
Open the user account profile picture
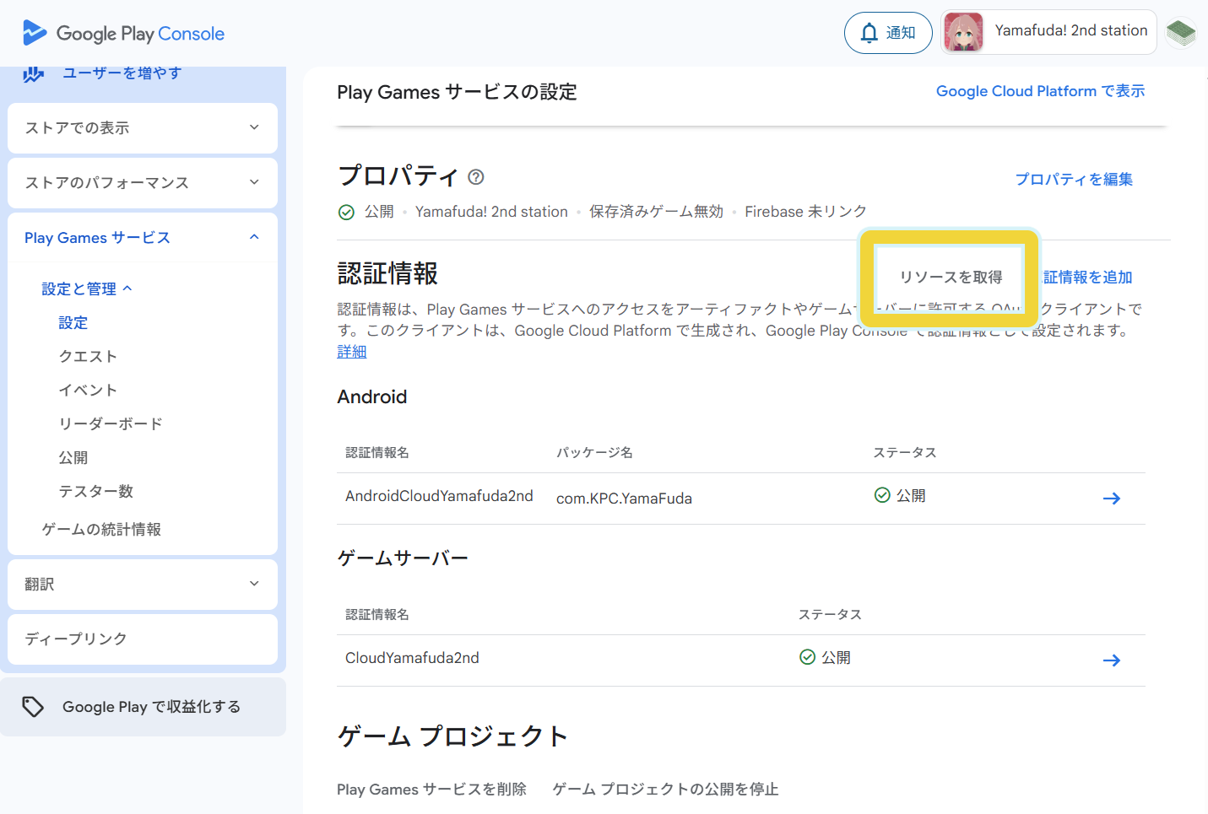[1181, 33]
